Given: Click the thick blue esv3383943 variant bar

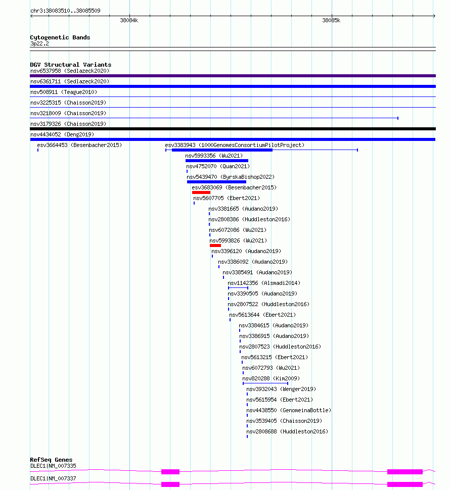Looking at the screenshot, I should (x=222, y=151).
